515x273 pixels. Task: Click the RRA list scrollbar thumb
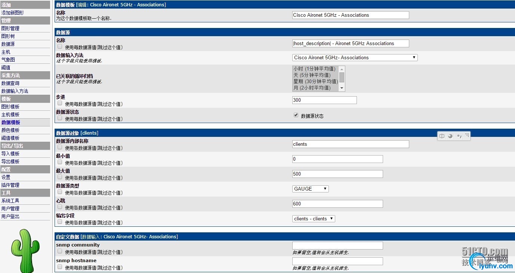[x=342, y=77]
